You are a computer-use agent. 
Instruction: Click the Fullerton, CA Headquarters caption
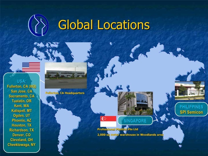click(65, 93)
